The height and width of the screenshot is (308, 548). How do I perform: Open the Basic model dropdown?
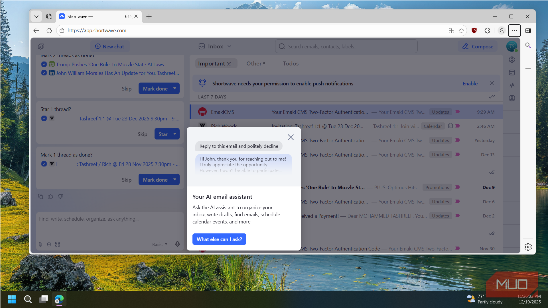[160, 244]
